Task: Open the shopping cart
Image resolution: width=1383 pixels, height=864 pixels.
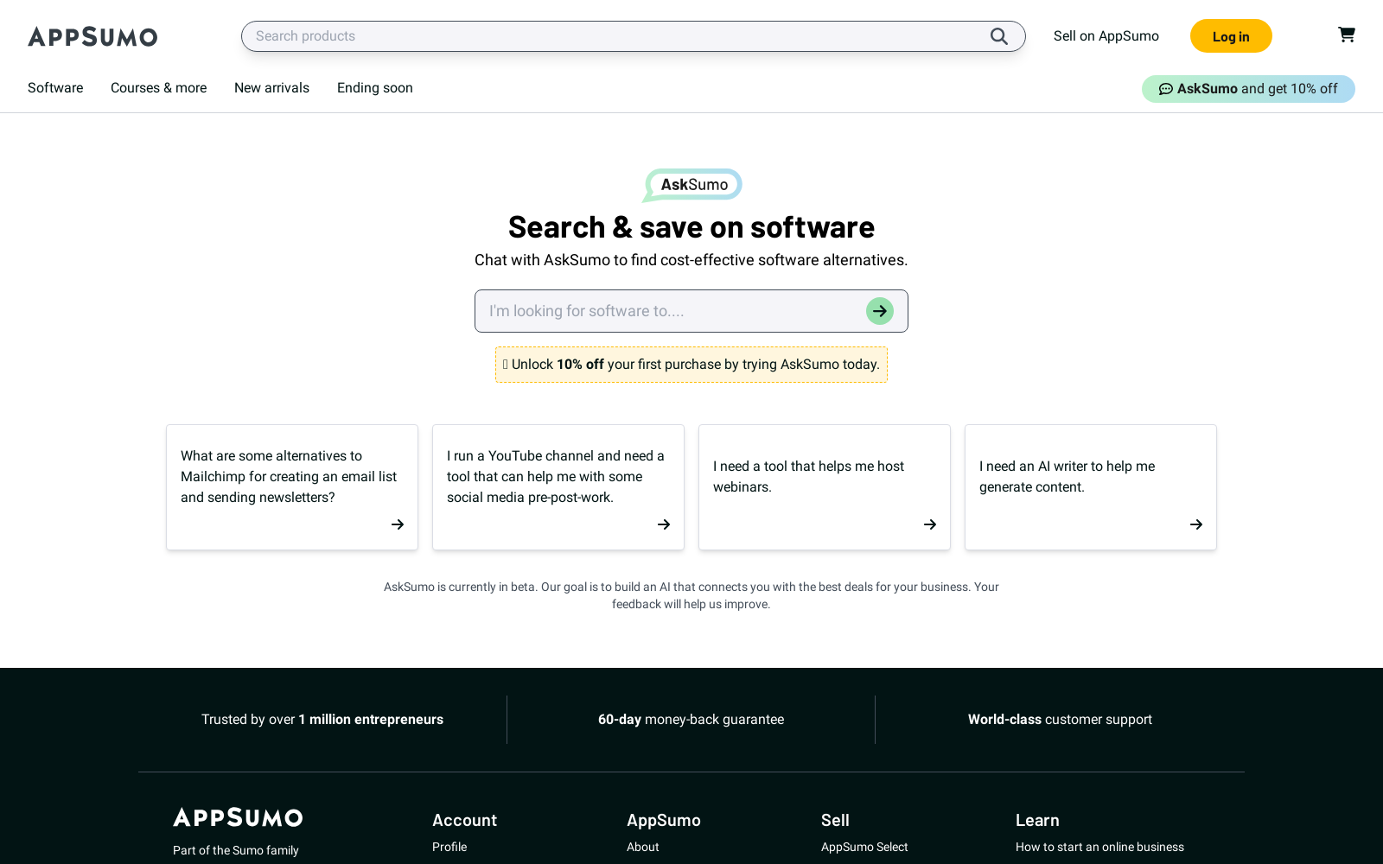Action: pos(1347,35)
